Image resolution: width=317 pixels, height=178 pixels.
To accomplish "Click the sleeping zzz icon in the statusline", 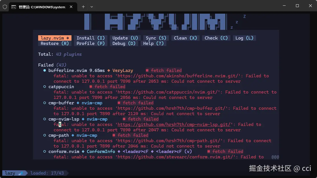I will click(x=21, y=173).
